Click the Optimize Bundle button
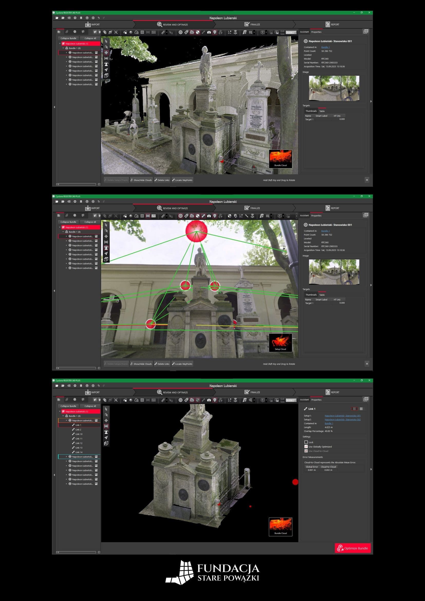Viewport: 425px width, 601px height. [x=353, y=548]
